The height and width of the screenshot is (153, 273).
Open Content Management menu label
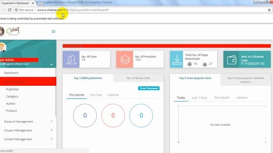tap(18, 139)
